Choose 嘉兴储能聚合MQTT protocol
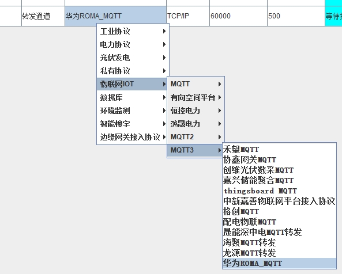 (x=279, y=180)
